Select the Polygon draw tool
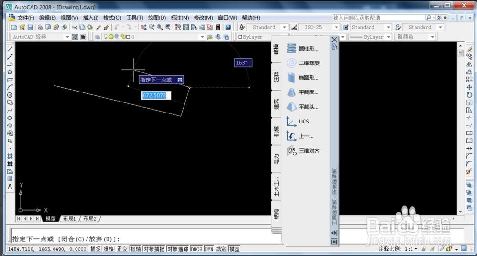 pyautogui.click(x=10, y=72)
